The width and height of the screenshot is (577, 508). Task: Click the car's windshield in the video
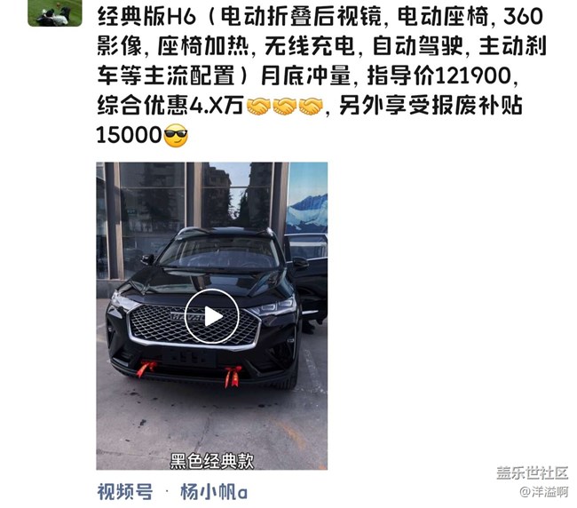(x=219, y=254)
